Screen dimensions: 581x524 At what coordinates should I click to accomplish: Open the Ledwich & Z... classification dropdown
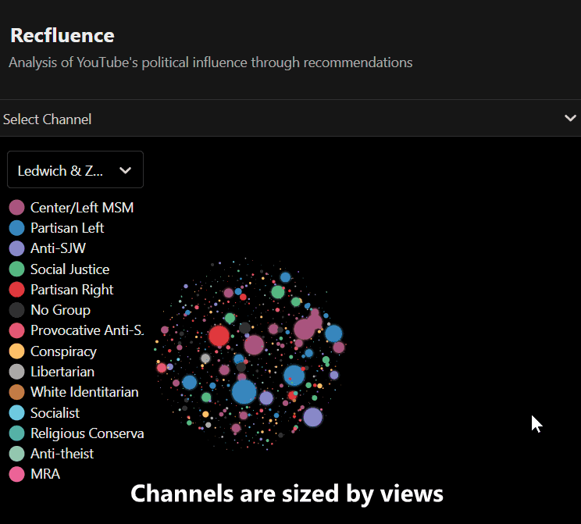coord(75,169)
